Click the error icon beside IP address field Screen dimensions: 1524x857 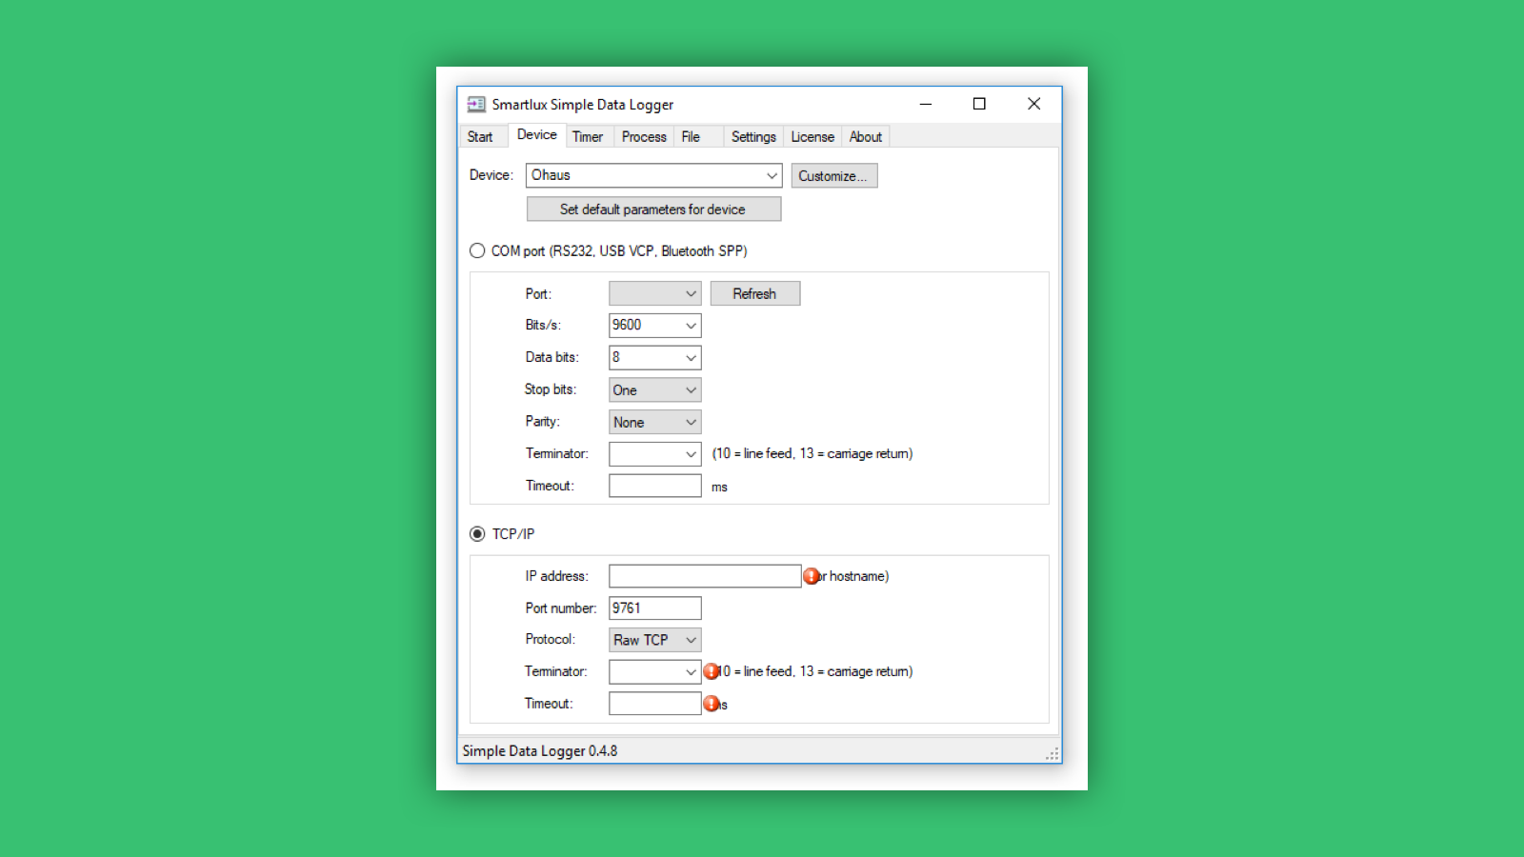coord(811,575)
